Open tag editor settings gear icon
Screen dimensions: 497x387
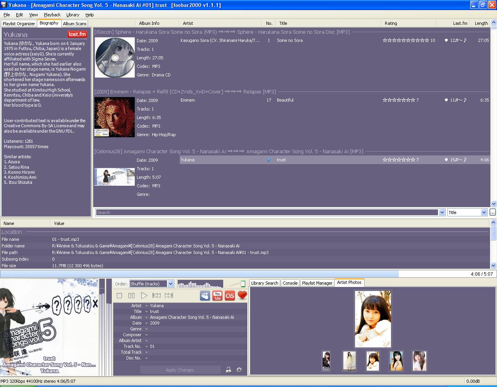(239, 370)
